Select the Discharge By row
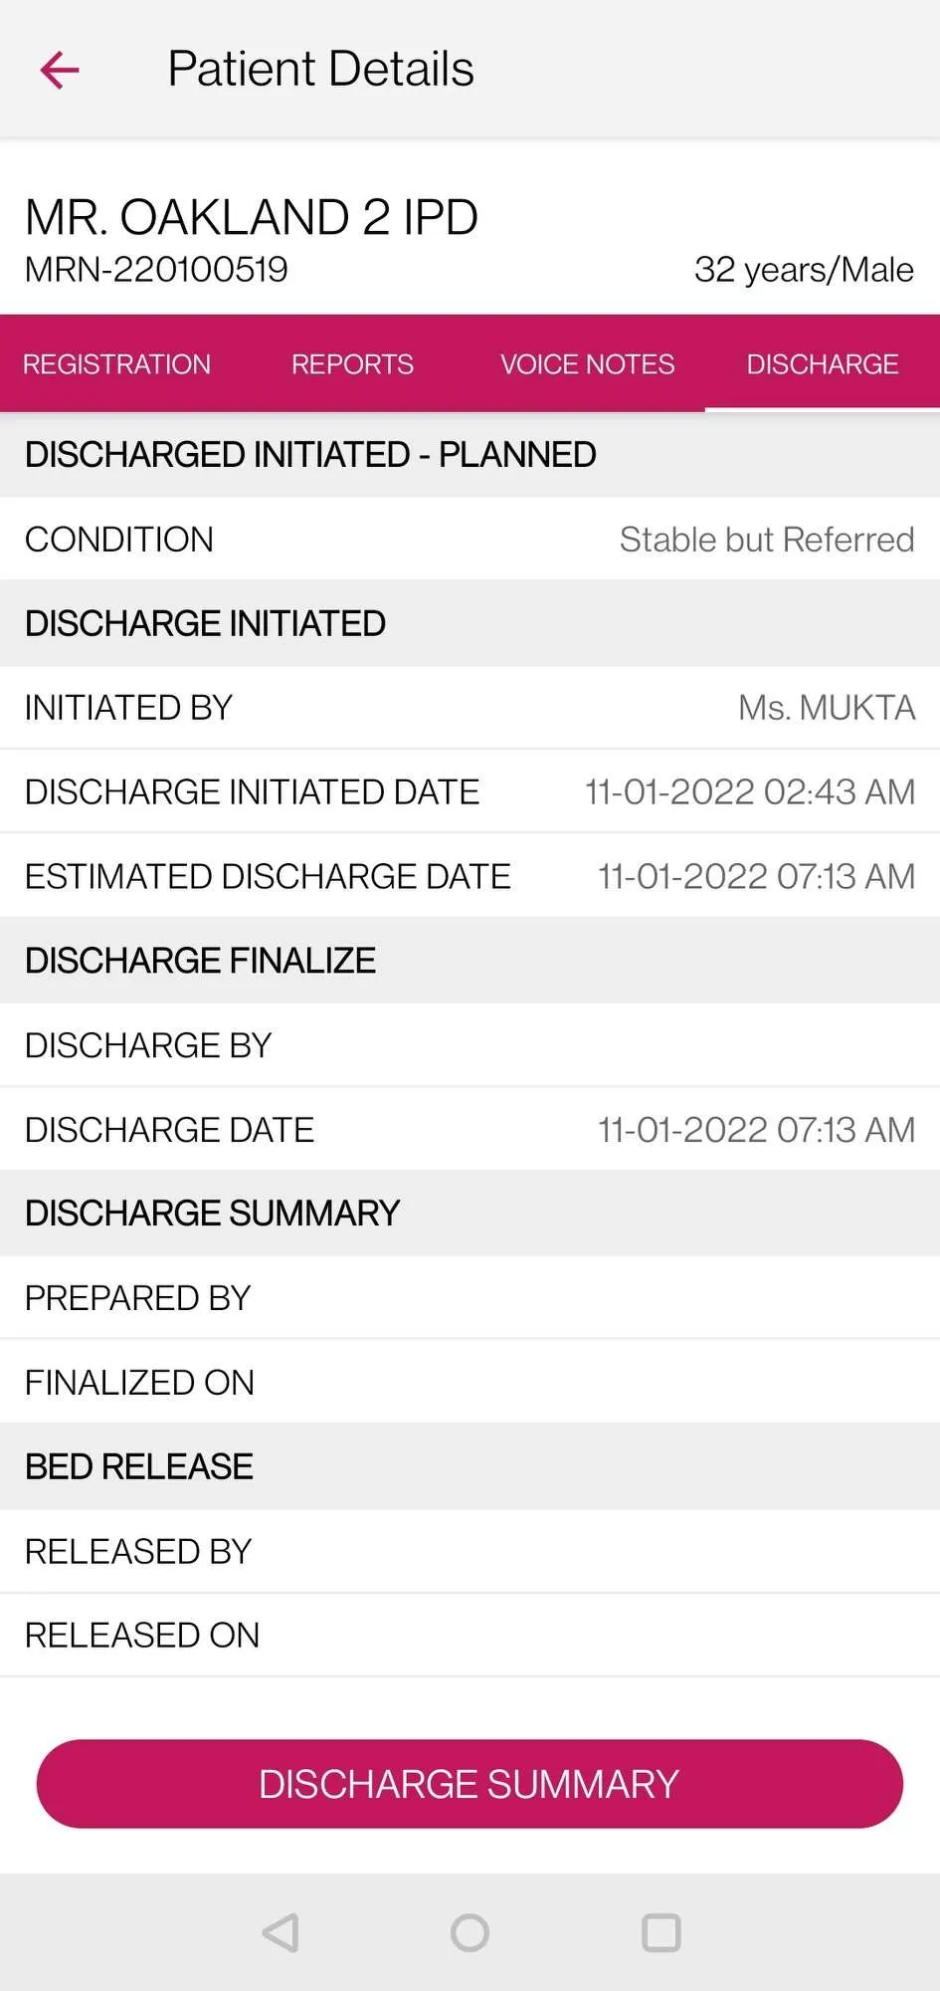The height and width of the screenshot is (1991, 940). pyautogui.click(x=470, y=1045)
